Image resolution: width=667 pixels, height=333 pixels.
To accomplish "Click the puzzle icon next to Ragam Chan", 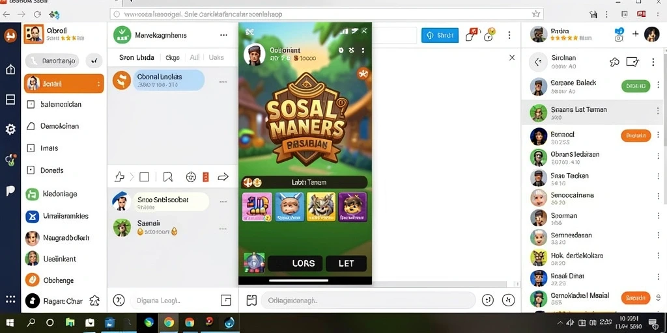I will pyautogui.click(x=94, y=301).
